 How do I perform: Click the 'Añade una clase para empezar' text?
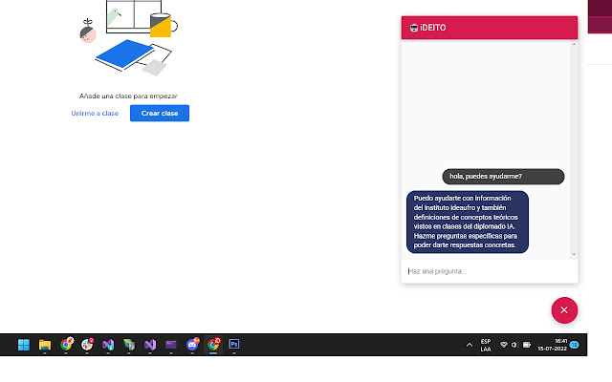(128, 95)
